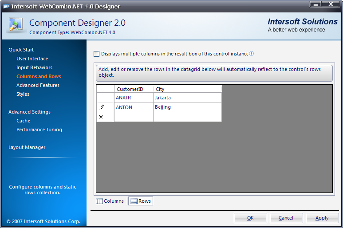Enable displaying multiple columns in result box
Viewport: 343px width, 228px height.
pyautogui.click(x=97, y=54)
